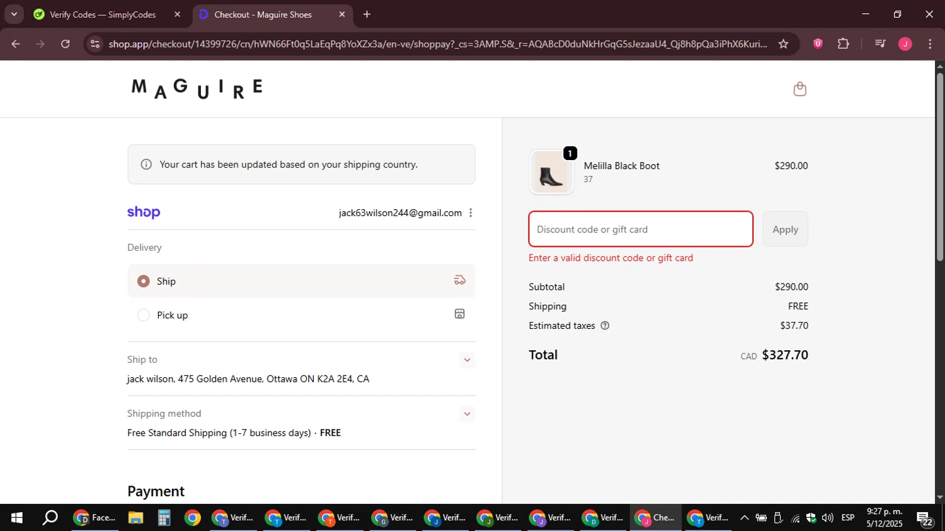Open the red shield extension icon
945x531 pixels.
(x=818, y=44)
